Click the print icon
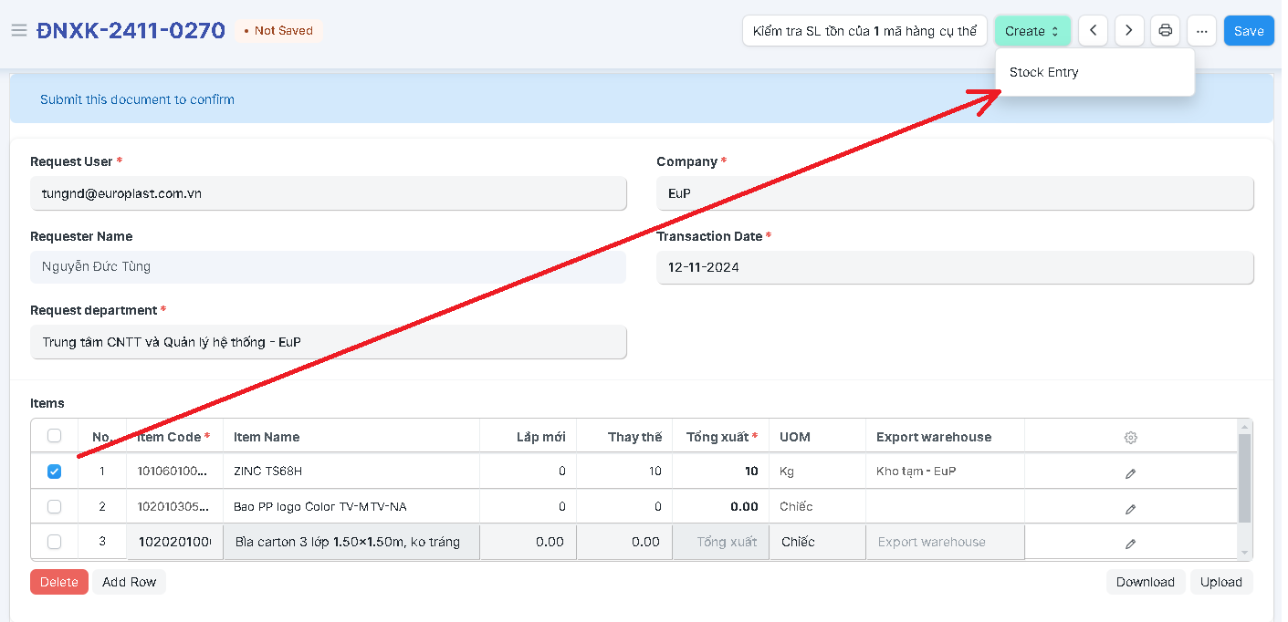This screenshot has height=622, width=1288. tap(1166, 31)
